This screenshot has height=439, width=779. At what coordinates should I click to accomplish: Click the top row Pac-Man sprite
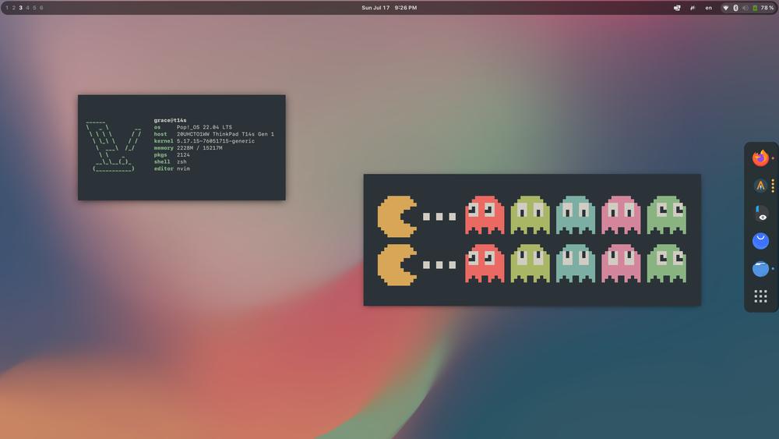pyautogui.click(x=397, y=216)
